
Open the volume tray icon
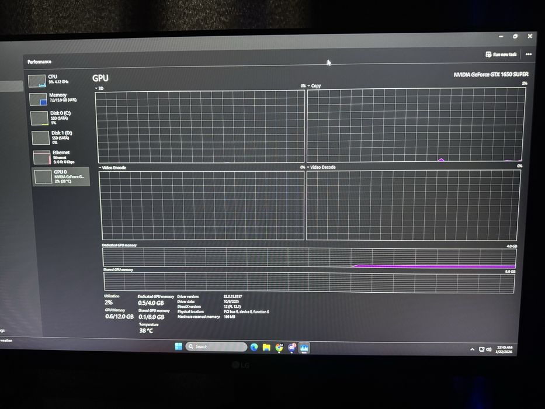pos(489,349)
